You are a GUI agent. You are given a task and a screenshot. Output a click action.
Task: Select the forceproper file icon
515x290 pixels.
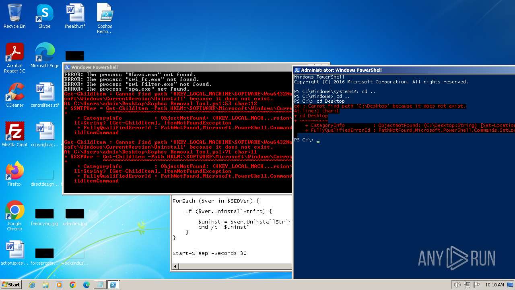click(x=44, y=257)
